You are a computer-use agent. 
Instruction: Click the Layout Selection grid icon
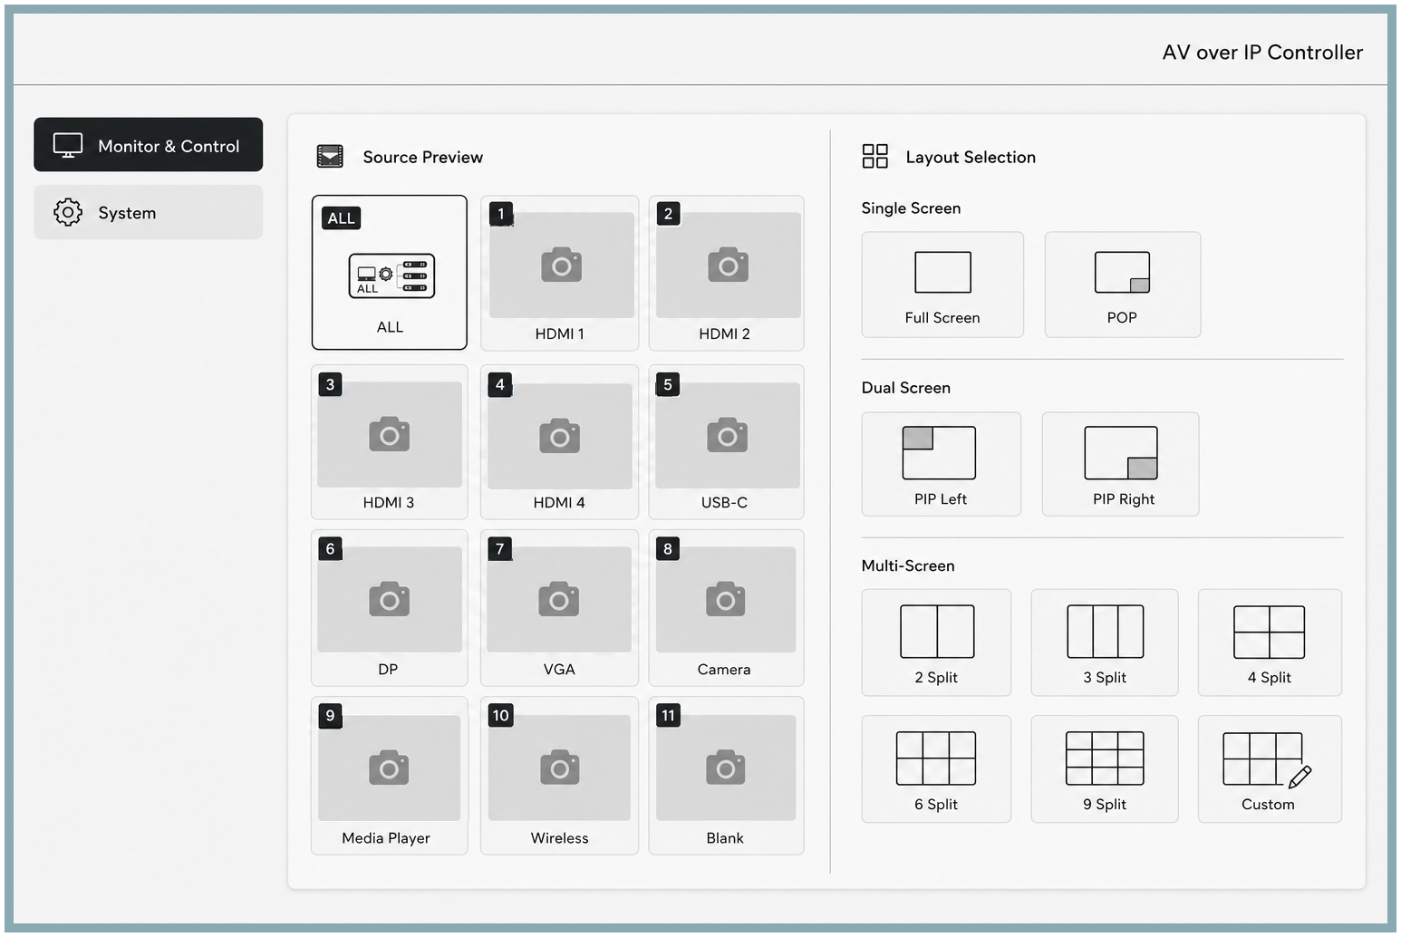(874, 157)
